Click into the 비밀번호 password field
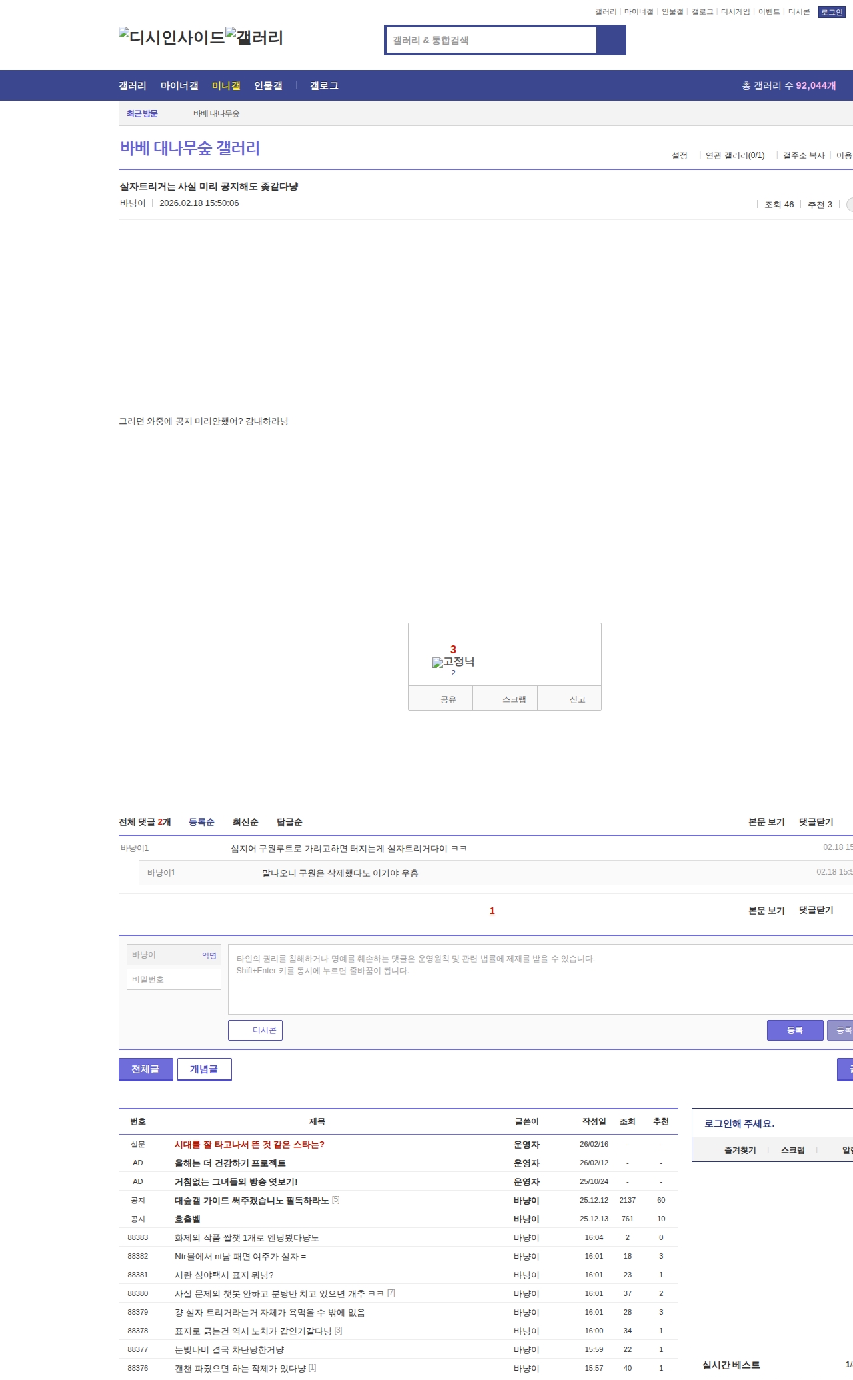The width and height of the screenshot is (853, 1380). coord(174,979)
